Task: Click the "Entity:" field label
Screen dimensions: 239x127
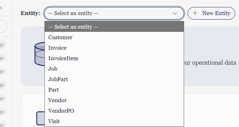Action: (x=30, y=13)
